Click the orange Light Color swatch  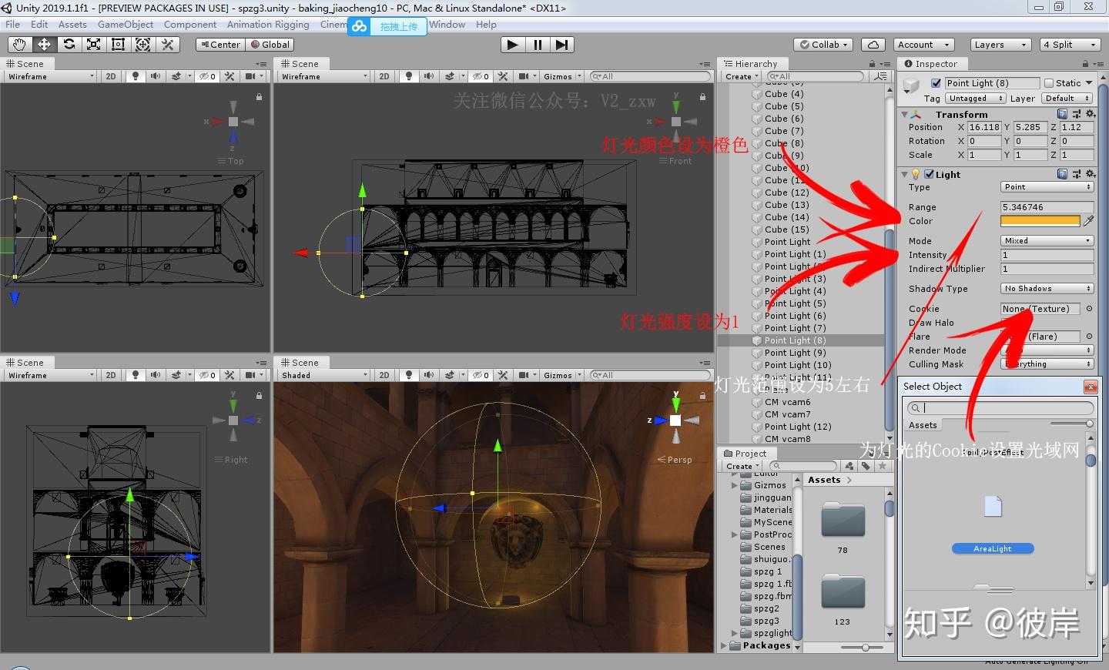(1040, 221)
